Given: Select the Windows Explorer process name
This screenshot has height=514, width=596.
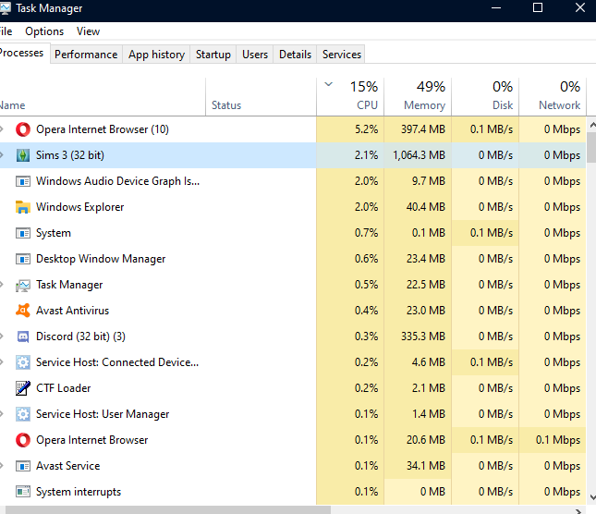Looking at the screenshot, I should [79, 207].
